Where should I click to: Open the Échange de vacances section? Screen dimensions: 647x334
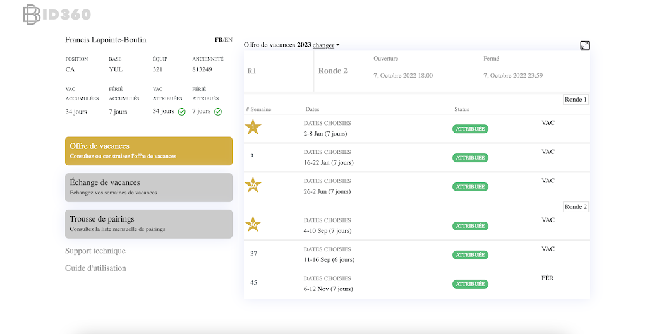(148, 188)
